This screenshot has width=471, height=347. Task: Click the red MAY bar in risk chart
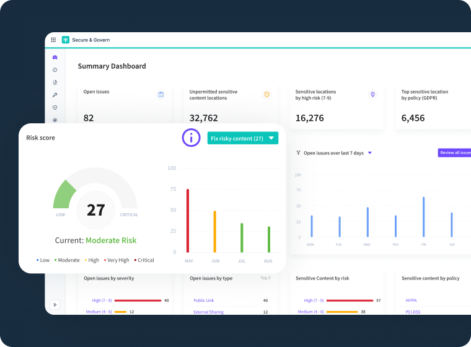pyautogui.click(x=188, y=220)
